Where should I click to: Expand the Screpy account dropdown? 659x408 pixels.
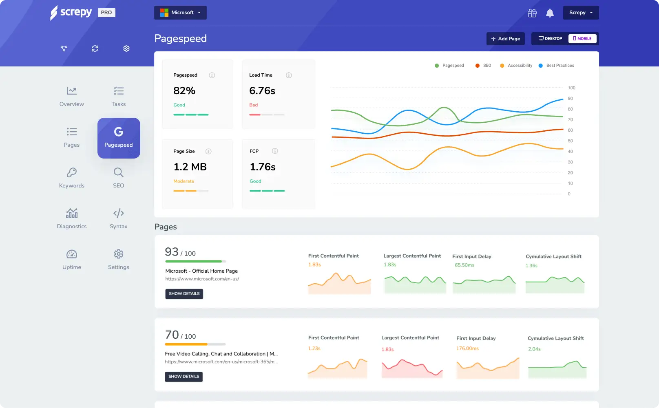581,13
